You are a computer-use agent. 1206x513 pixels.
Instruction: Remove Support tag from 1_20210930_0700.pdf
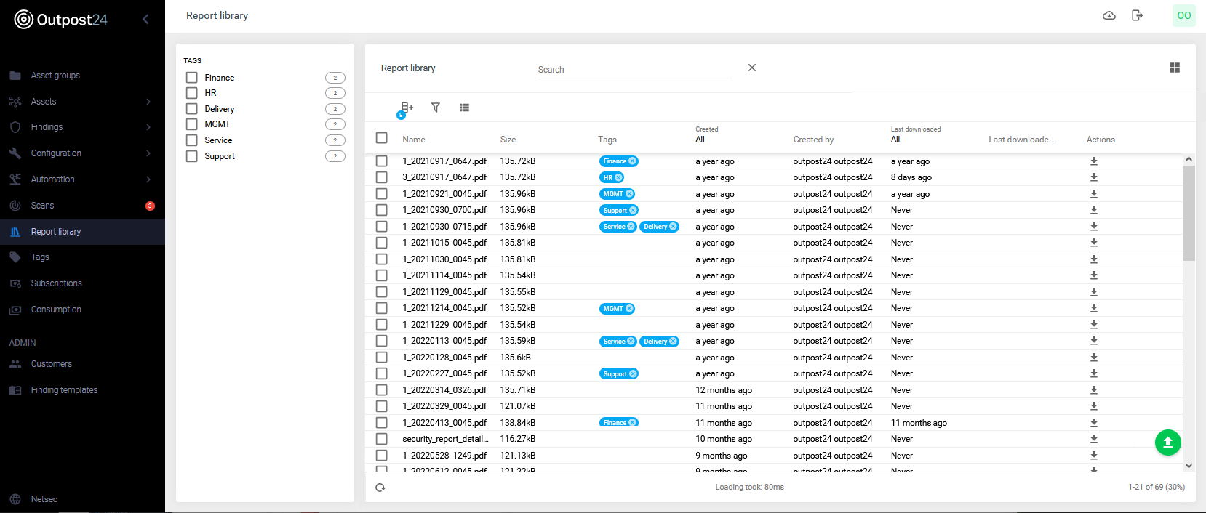click(633, 211)
